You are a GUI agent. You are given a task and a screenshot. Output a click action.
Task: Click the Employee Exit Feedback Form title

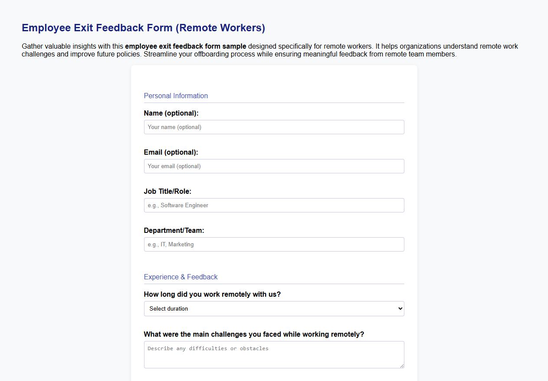(x=143, y=27)
